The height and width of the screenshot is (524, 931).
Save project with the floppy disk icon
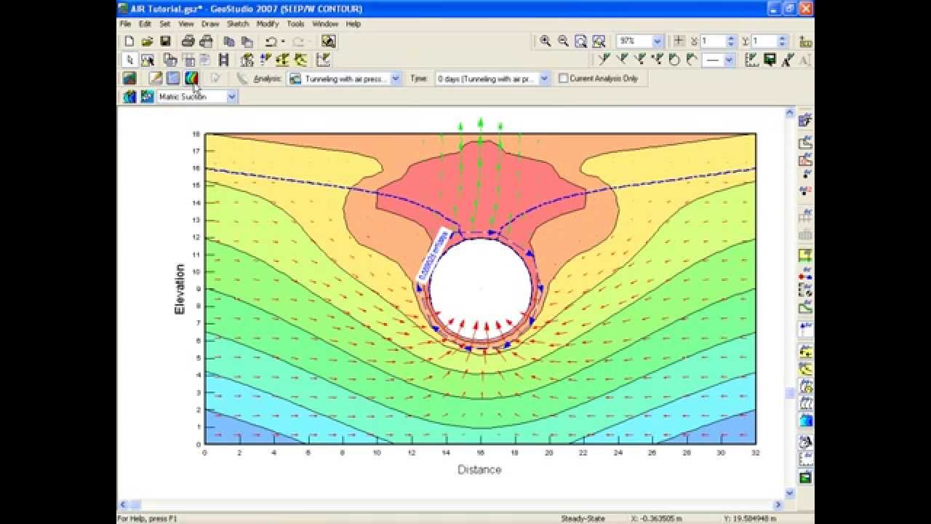tap(165, 41)
